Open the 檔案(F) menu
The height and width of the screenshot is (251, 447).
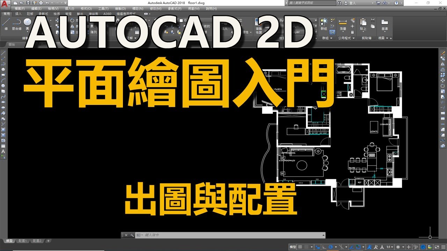click(20, 8)
